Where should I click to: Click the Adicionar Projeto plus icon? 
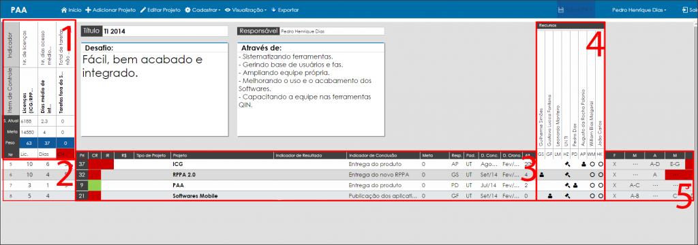(88, 10)
